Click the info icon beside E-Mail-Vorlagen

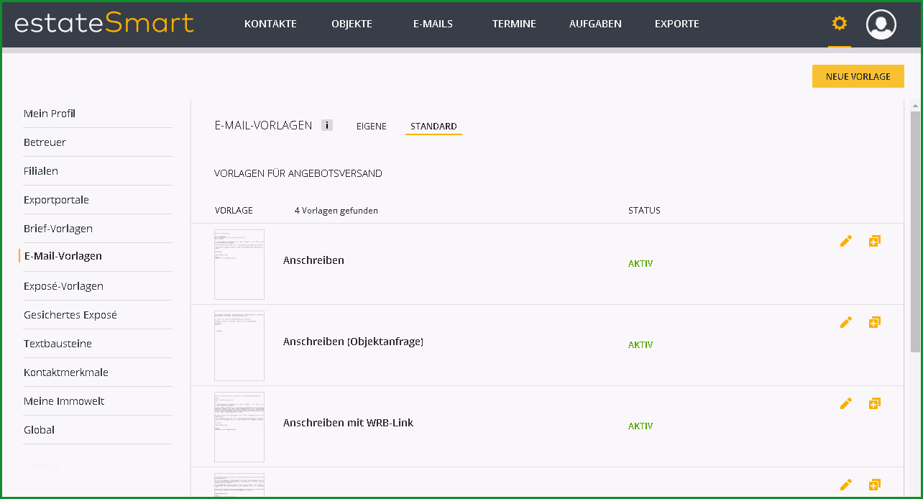pyautogui.click(x=326, y=125)
